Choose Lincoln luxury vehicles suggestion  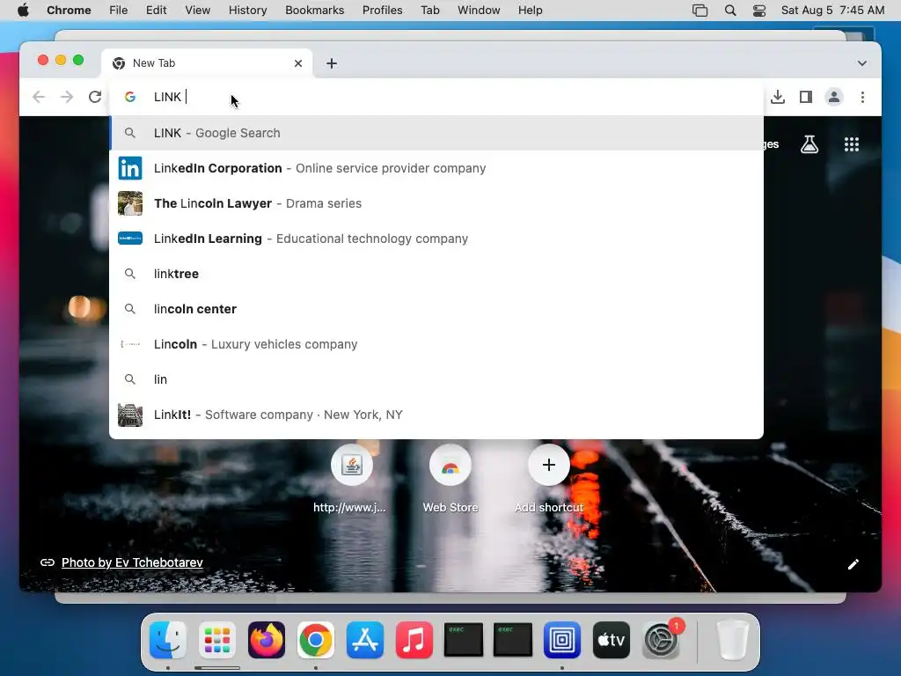coord(436,344)
